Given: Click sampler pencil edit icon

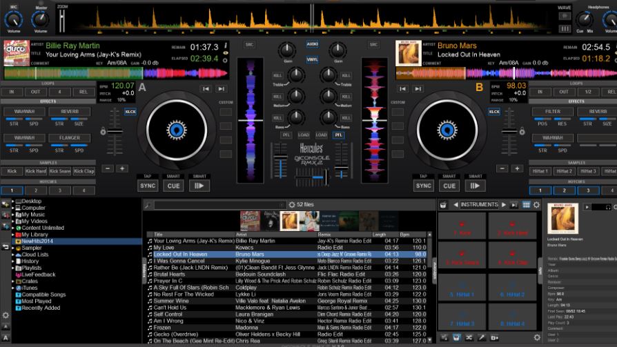Looking at the screenshot, I should [x=482, y=337].
